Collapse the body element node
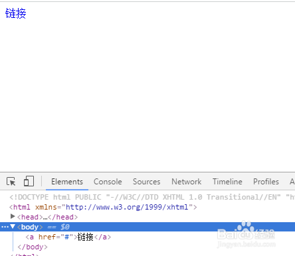The width and height of the screenshot is (295, 256). click(x=13, y=226)
